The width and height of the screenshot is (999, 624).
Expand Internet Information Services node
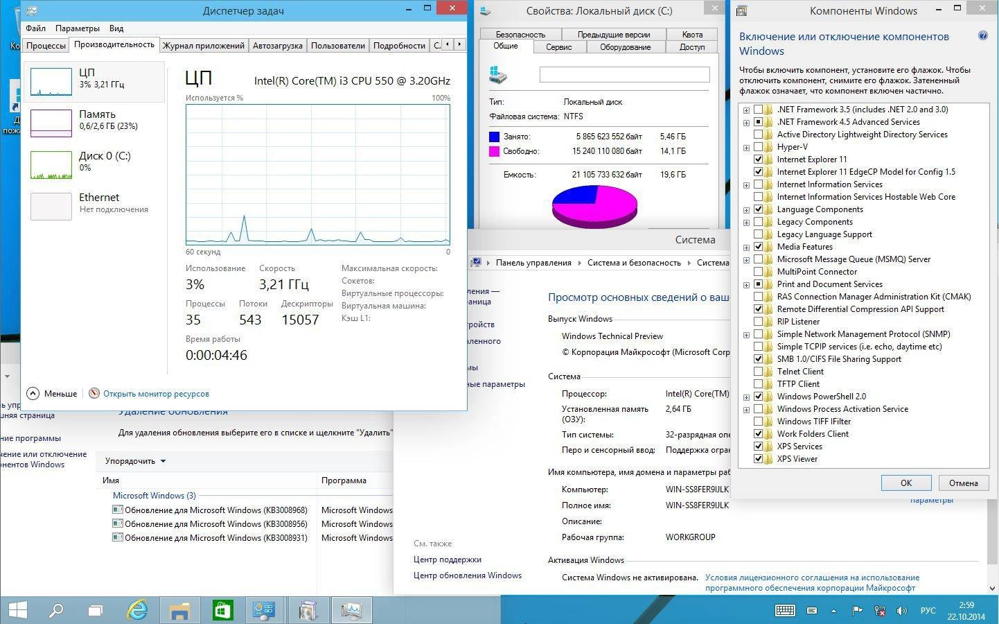[746, 184]
